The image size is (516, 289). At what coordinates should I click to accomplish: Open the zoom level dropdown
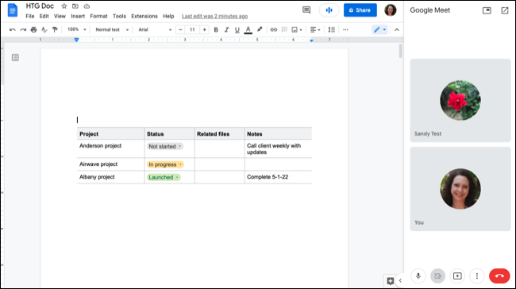pos(76,29)
